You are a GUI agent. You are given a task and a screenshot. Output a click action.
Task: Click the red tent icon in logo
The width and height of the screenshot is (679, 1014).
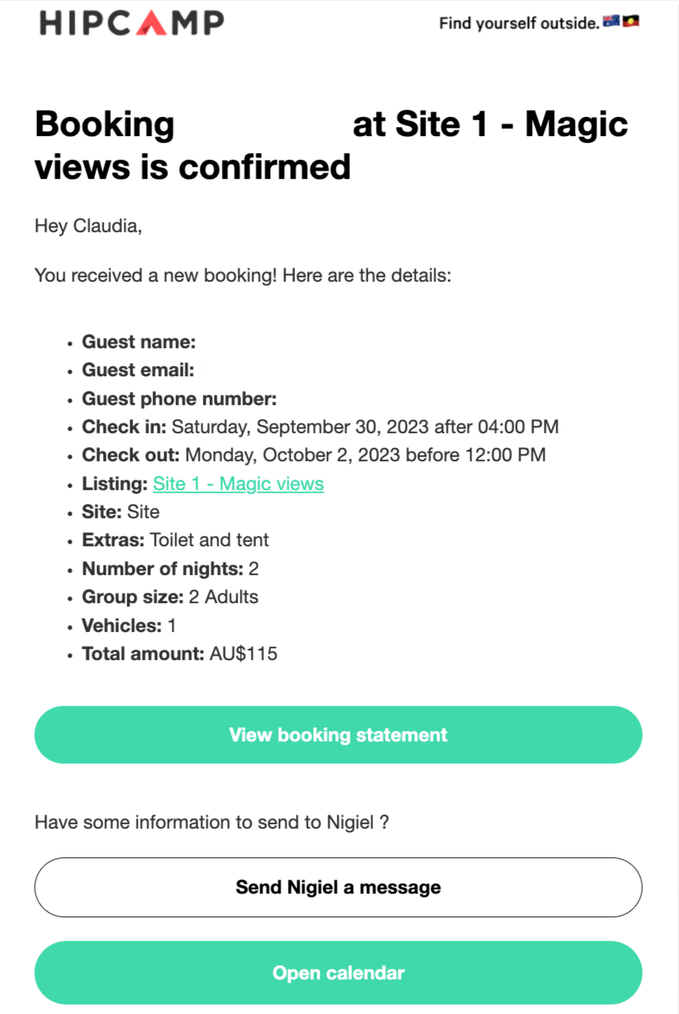pyautogui.click(x=151, y=23)
